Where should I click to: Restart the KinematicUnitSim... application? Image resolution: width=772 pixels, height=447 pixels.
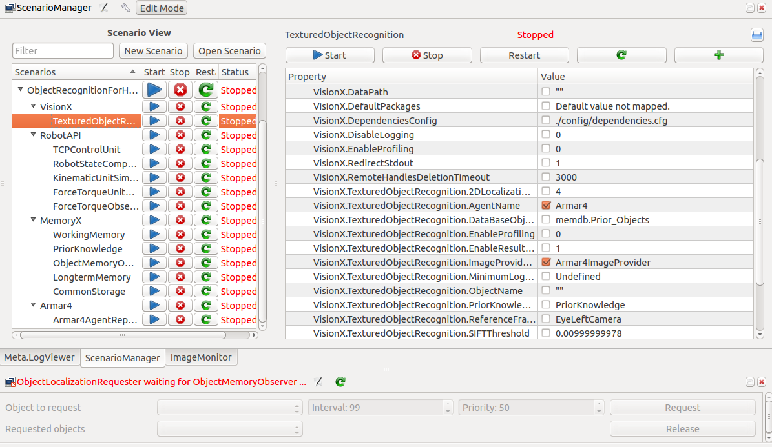[x=206, y=177]
